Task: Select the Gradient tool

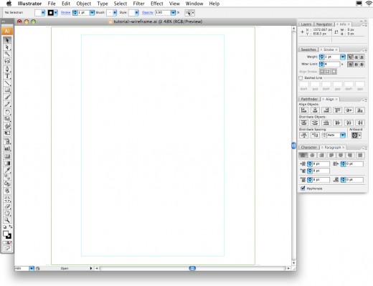Action: coord(7,163)
